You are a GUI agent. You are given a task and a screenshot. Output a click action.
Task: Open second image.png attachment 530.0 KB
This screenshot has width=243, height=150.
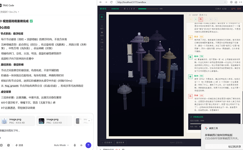(x=54, y=121)
